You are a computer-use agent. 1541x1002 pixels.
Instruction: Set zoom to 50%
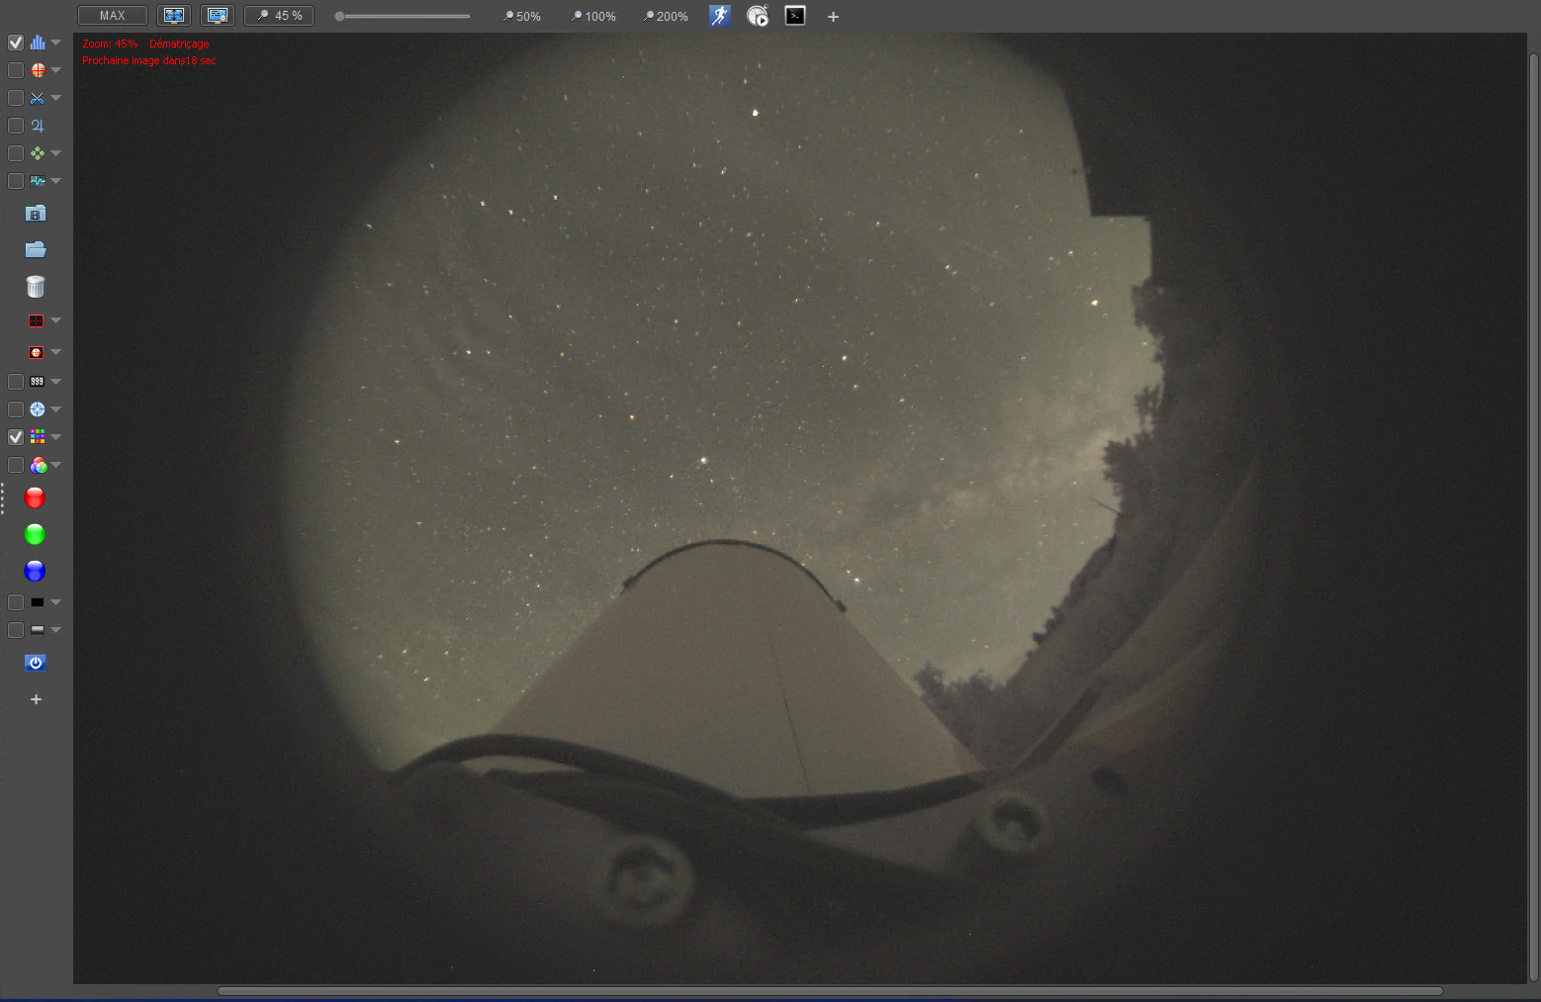click(522, 17)
